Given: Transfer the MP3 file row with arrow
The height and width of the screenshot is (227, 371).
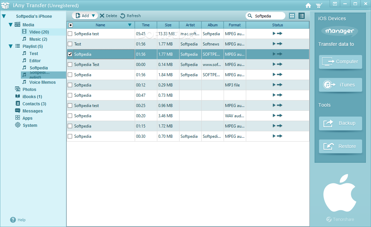Looking at the screenshot, I should pos(280,85).
